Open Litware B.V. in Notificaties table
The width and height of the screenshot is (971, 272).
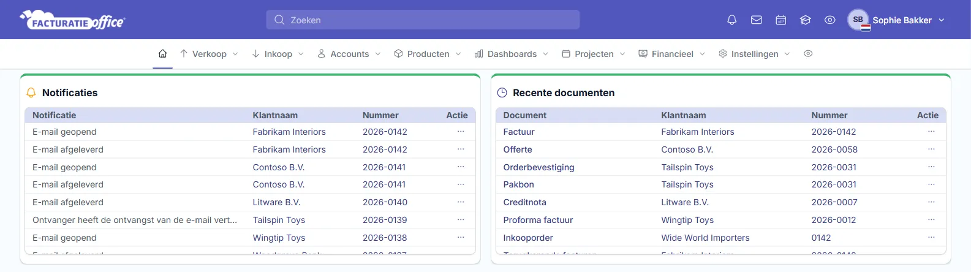pos(276,202)
